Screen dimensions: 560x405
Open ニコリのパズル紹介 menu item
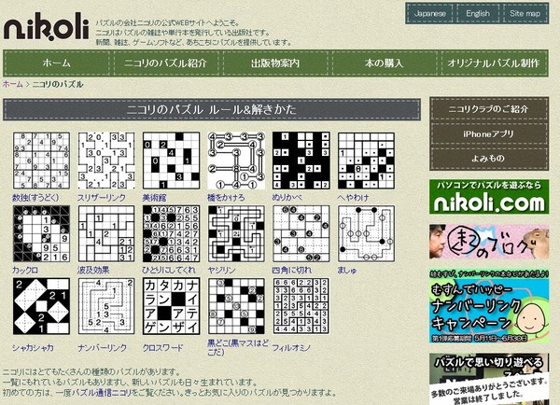point(166,63)
